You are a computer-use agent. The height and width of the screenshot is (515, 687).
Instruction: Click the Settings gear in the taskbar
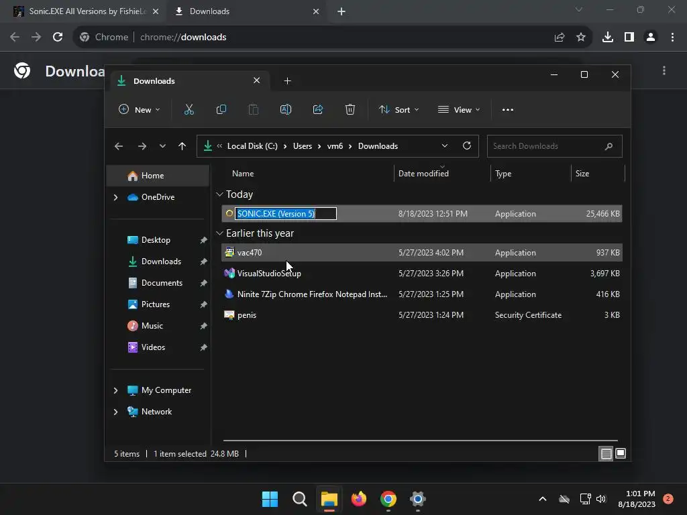(x=417, y=499)
